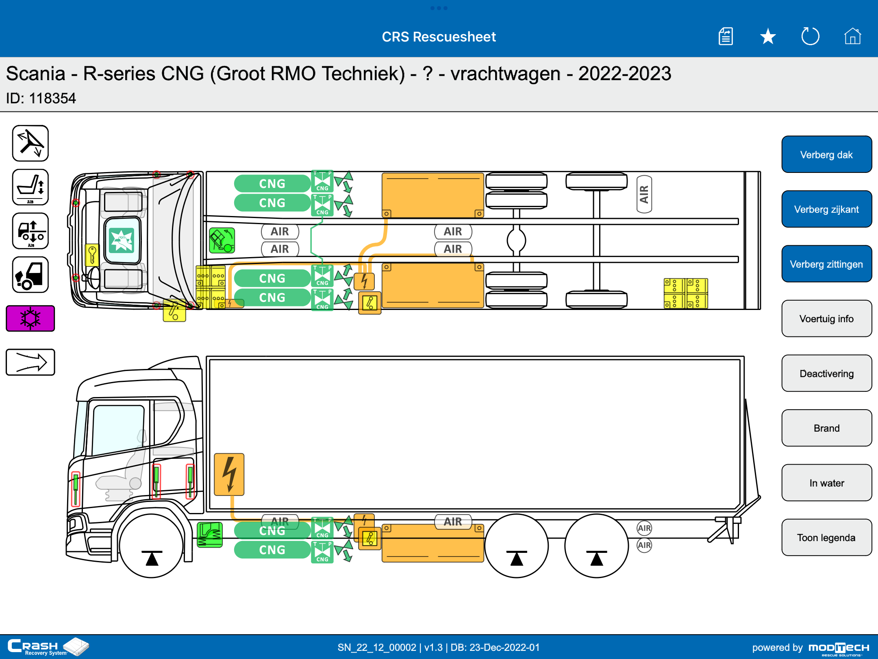
Task: Mark rescuesheet as favorite with star
Action: tap(768, 37)
